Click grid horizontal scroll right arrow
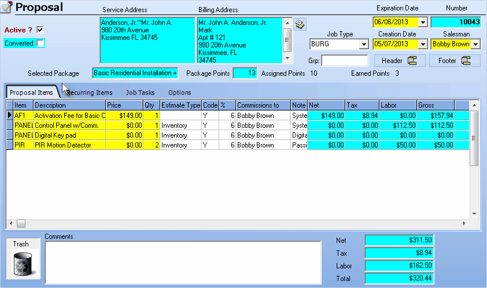 [464, 223]
